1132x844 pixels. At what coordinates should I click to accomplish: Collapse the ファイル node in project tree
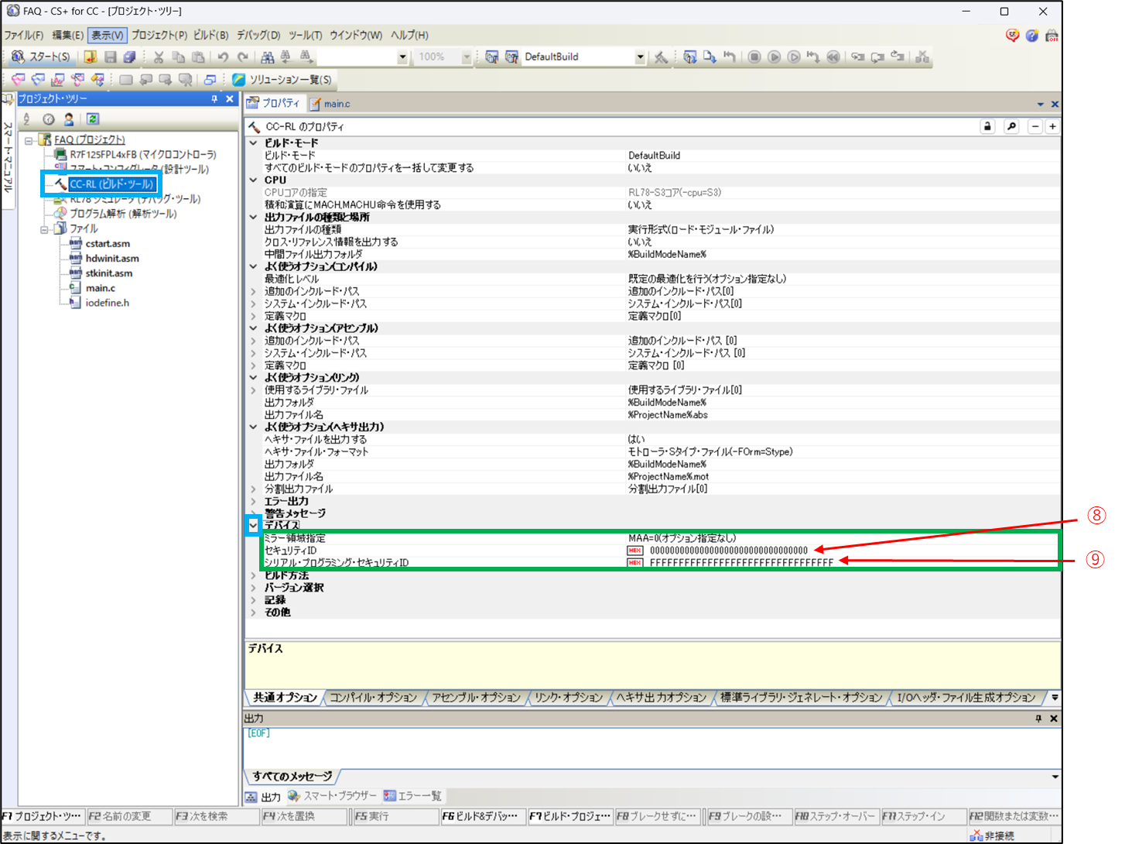coord(45,229)
